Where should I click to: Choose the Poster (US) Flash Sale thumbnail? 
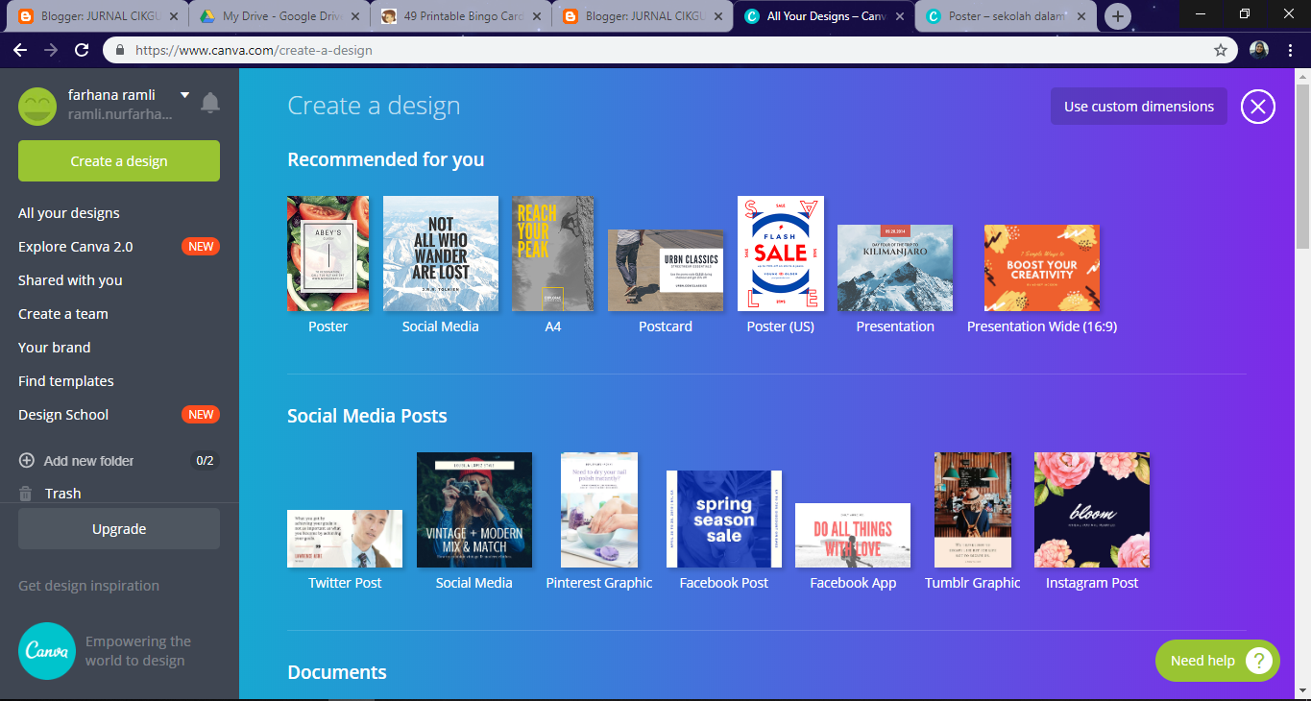[x=781, y=254]
